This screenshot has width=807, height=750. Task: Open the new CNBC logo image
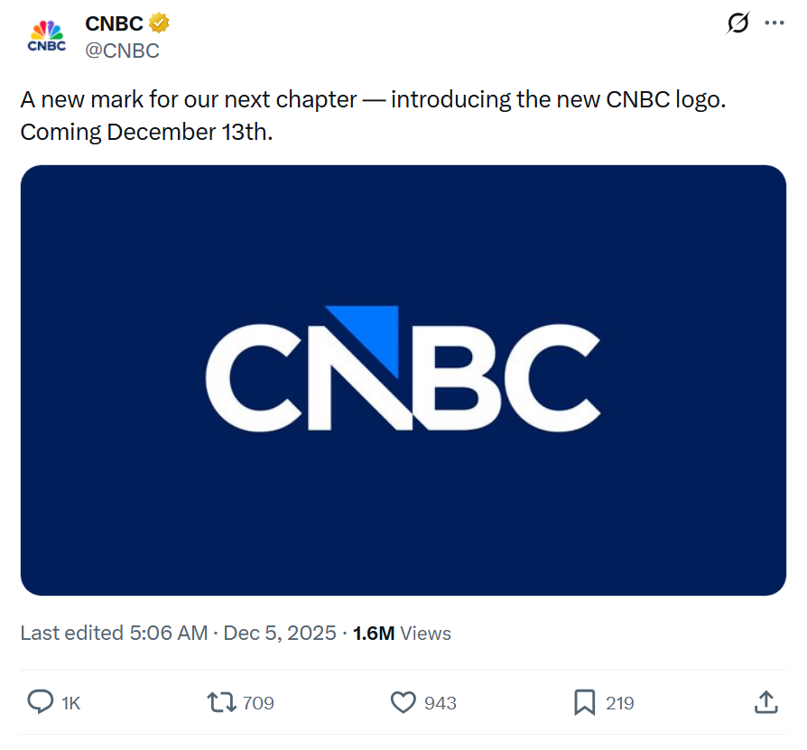tap(403, 380)
